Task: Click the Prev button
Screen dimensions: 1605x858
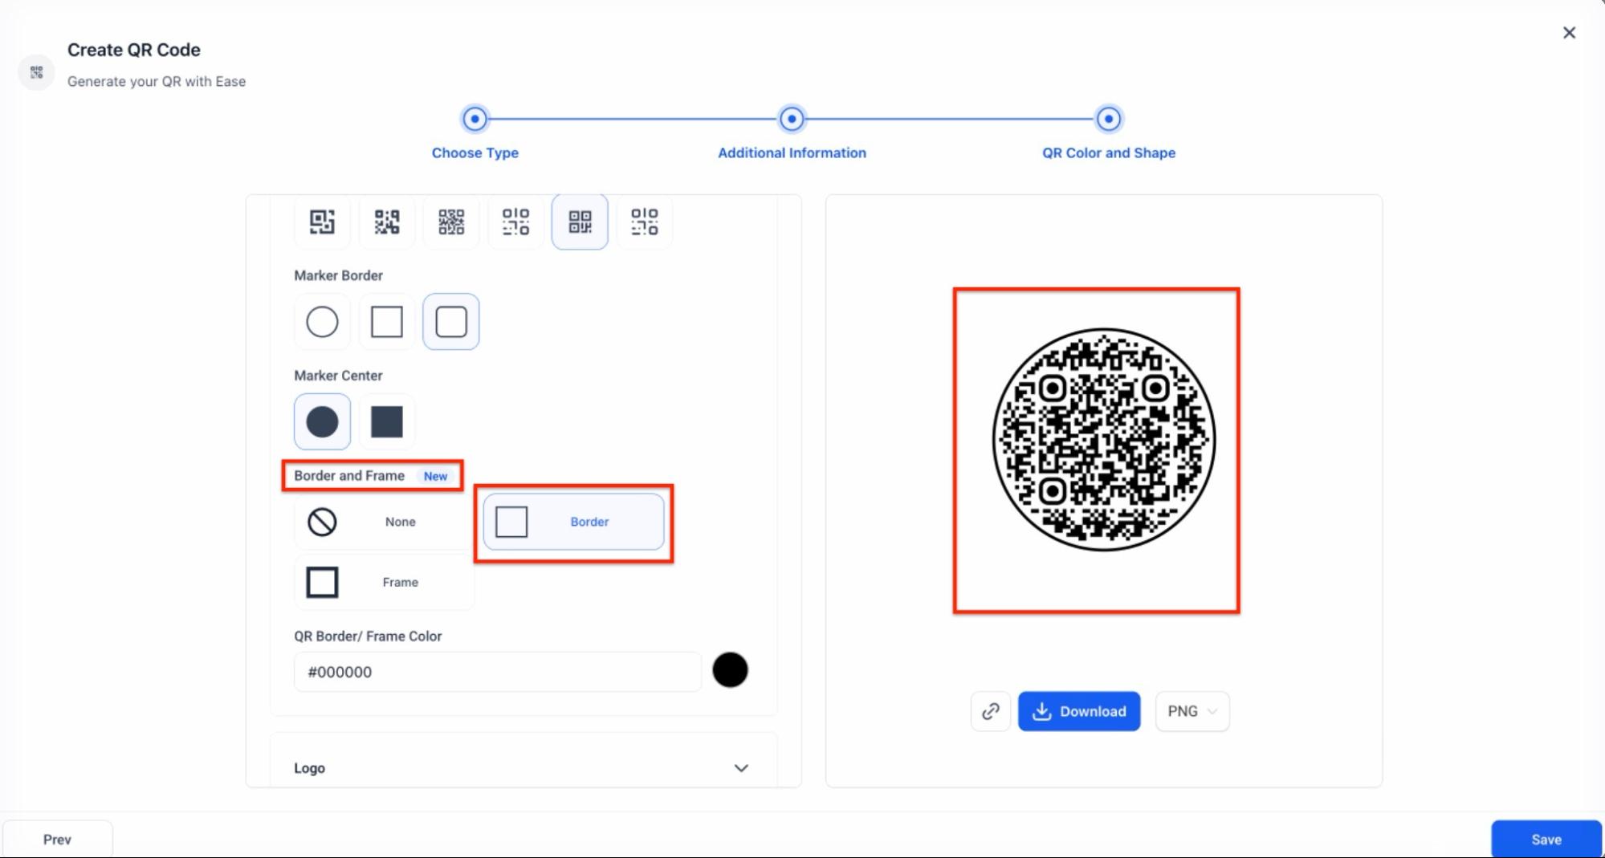Action: tap(57, 839)
